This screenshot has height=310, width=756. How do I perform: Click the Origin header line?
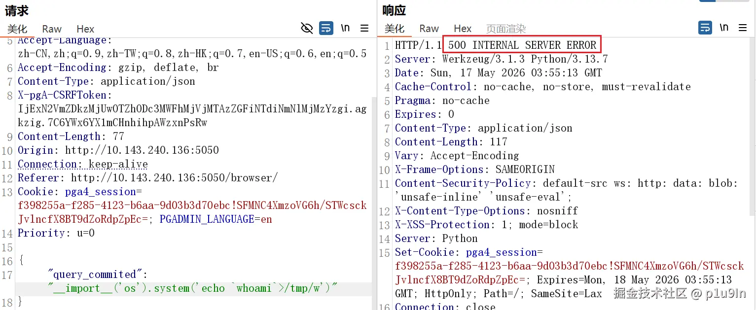[x=118, y=150]
